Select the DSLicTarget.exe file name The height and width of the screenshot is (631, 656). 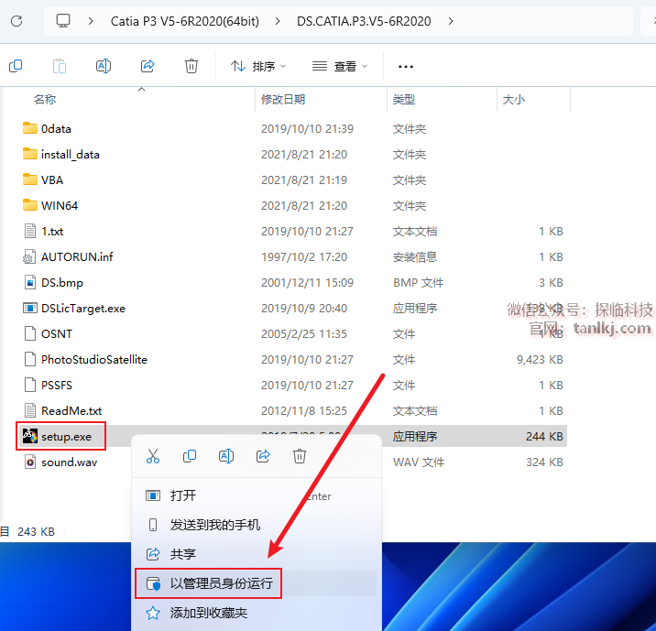tap(83, 309)
